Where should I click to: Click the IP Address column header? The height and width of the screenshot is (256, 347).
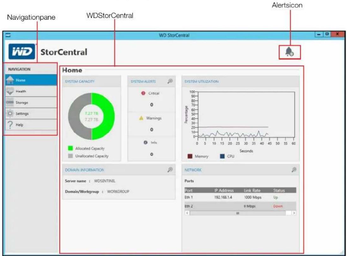click(x=224, y=190)
